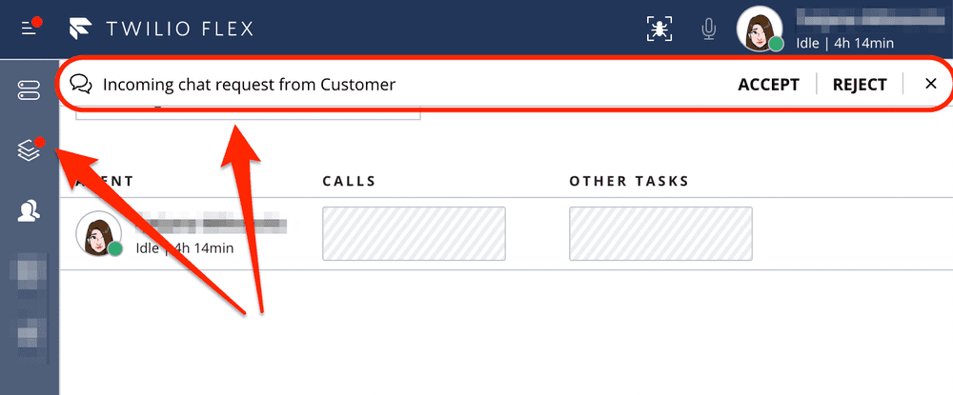Open the hamburger navigation menu

pyautogui.click(x=30, y=29)
